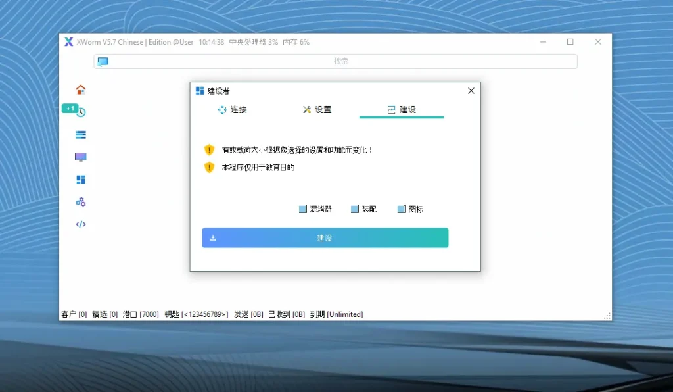Click the chat bubble icon beside the search bar
Screen dimensions: 673x392
(102, 61)
